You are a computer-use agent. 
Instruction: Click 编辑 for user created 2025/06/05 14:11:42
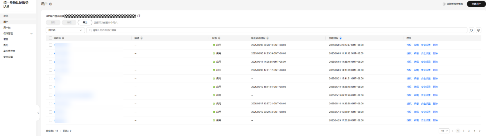(416, 54)
